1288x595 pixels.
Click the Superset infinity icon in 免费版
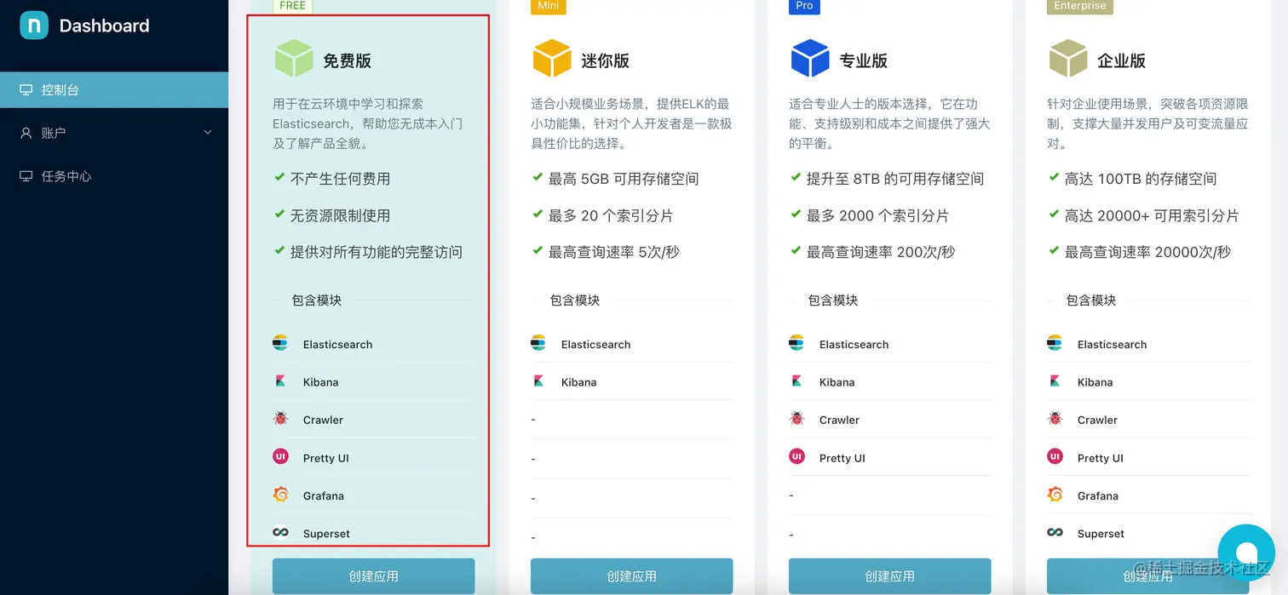[280, 533]
